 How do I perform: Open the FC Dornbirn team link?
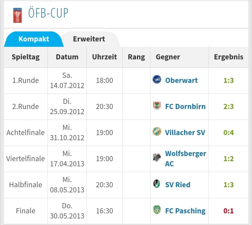[185, 106]
